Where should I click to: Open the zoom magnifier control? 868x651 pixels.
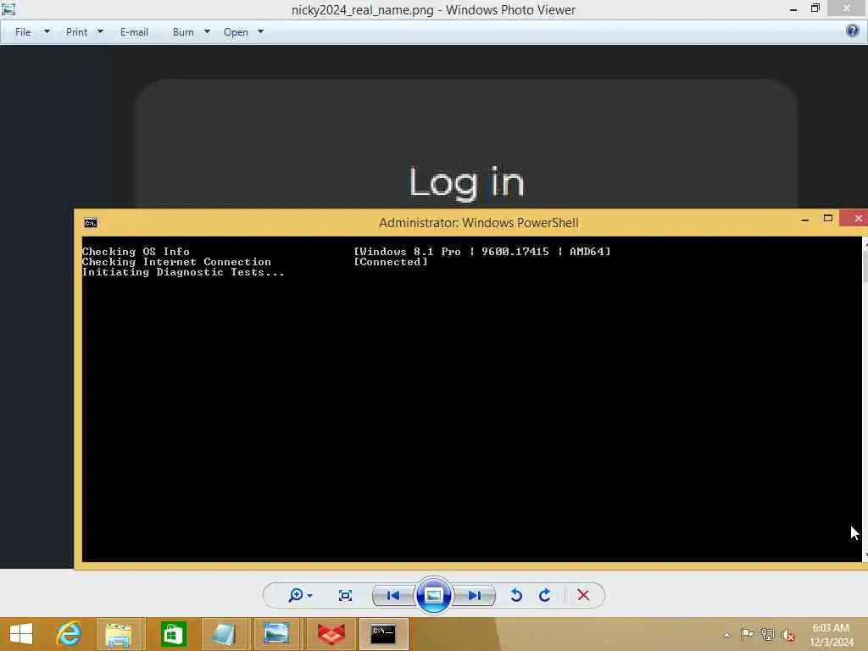click(296, 595)
